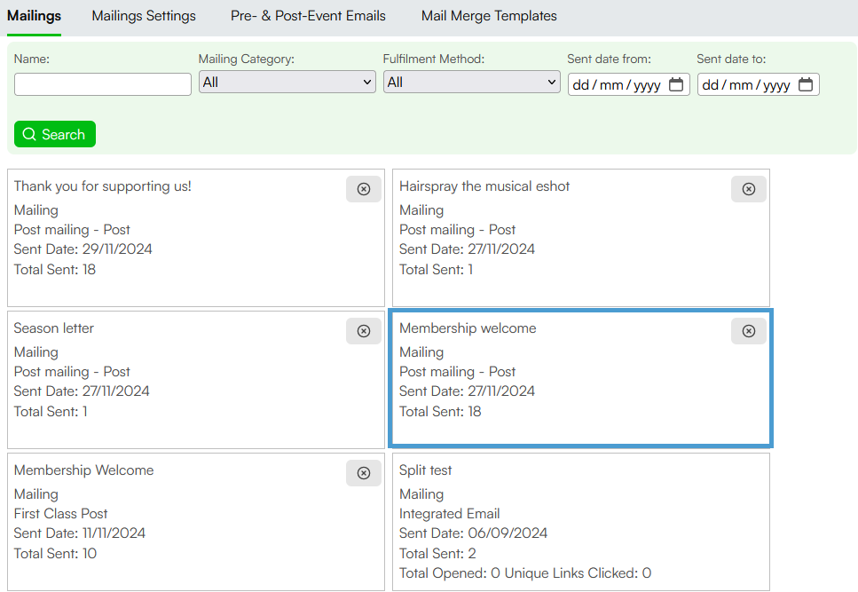Open 'Hairspray the musical eshot' mailing title
This screenshot has height=592, width=858.
pos(484,186)
